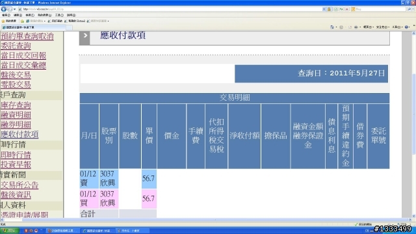Open the page menu dropdown in the command bar
The height and width of the screenshot is (234, 416).
click(369, 27)
